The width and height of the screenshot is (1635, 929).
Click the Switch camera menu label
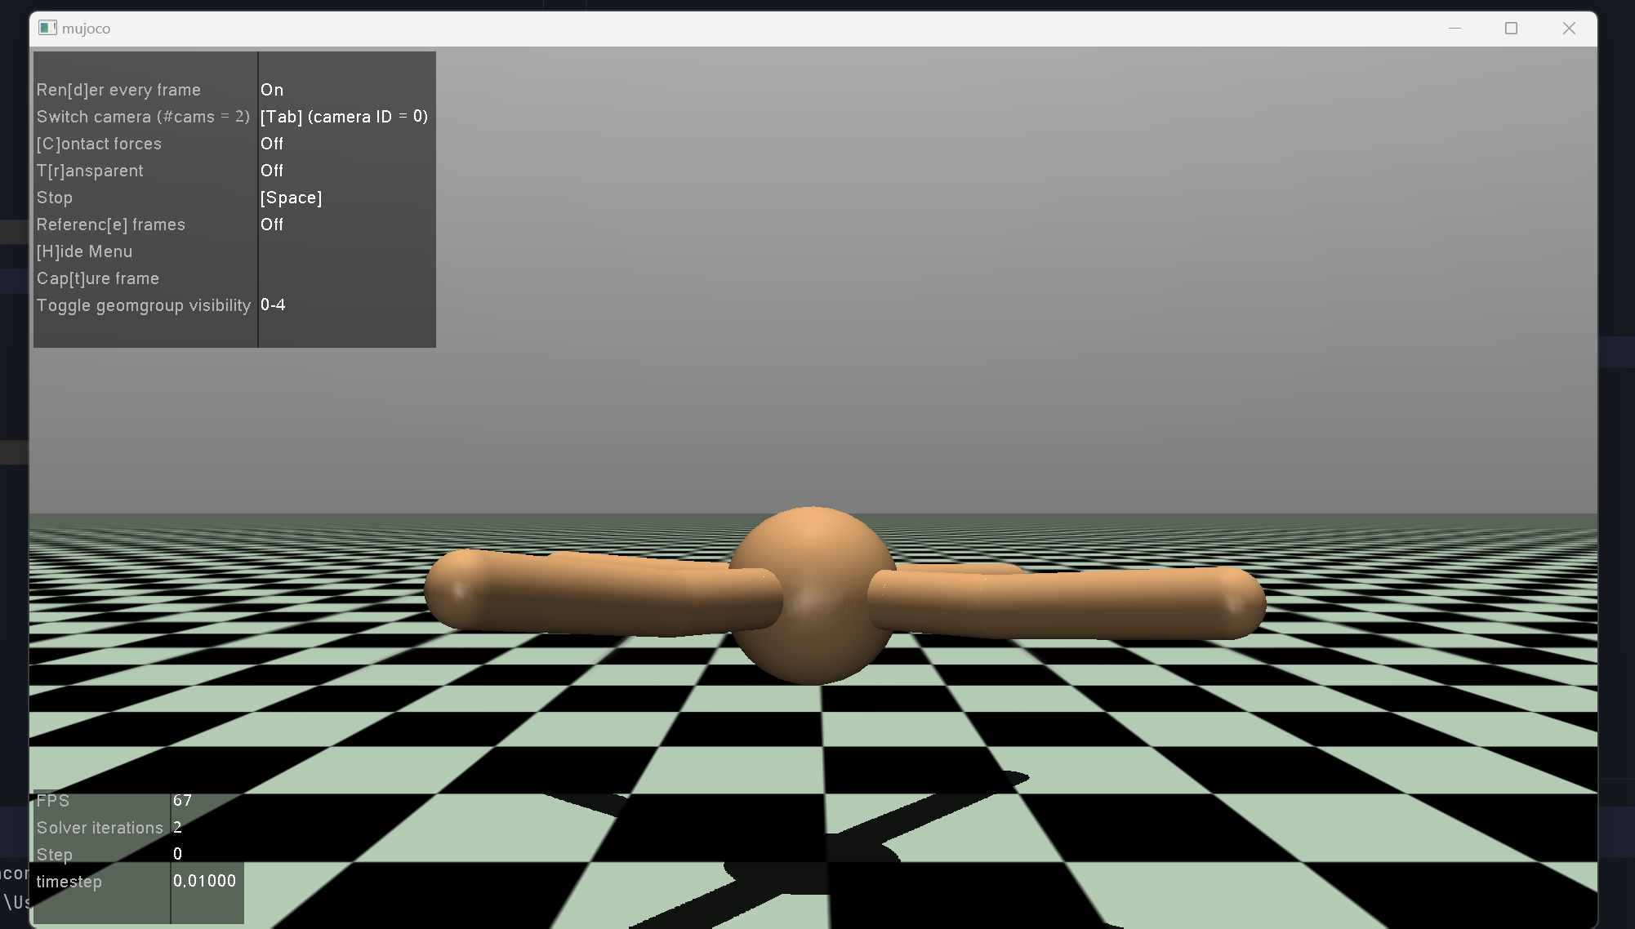coord(143,117)
